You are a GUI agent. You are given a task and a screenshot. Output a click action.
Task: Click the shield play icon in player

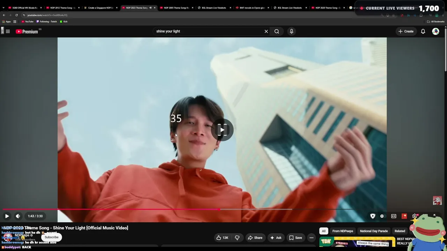point(373,216)
